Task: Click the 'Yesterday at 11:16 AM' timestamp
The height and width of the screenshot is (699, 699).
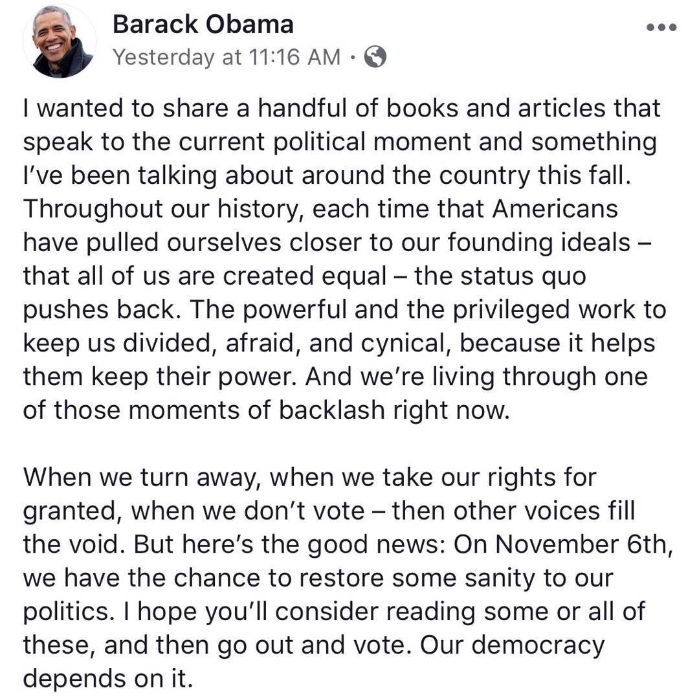Action: click(x=226, y=58)
